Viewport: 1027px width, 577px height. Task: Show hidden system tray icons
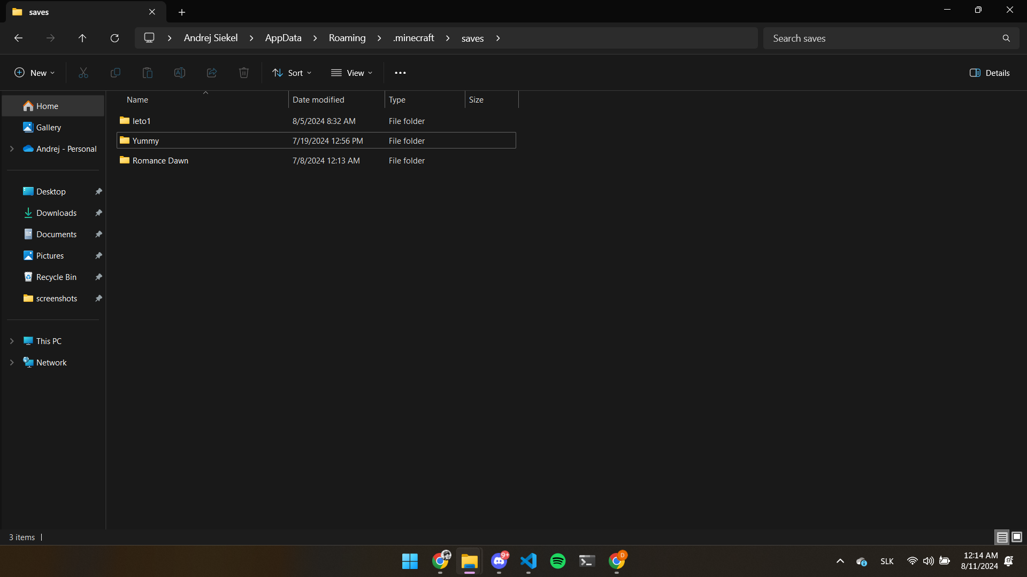(840, 561)
